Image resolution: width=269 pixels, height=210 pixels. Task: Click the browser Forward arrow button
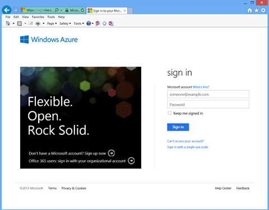[15, 10]
